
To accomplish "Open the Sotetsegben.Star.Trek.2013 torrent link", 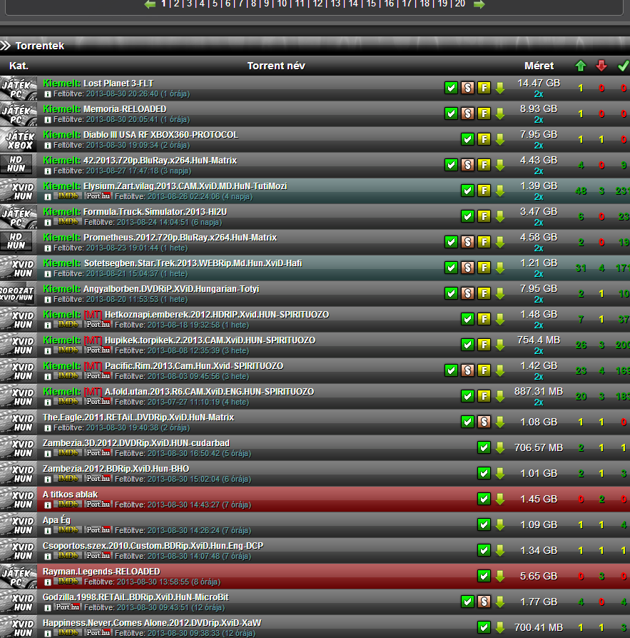I will tap(193, 263).
